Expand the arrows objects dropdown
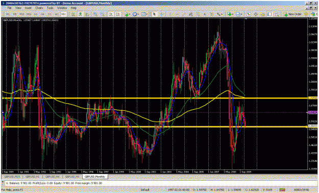 pyautogui.click(x=219, y=14)
